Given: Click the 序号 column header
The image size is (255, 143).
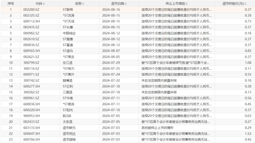Looking at the screenshot, I should click(11, 4).
